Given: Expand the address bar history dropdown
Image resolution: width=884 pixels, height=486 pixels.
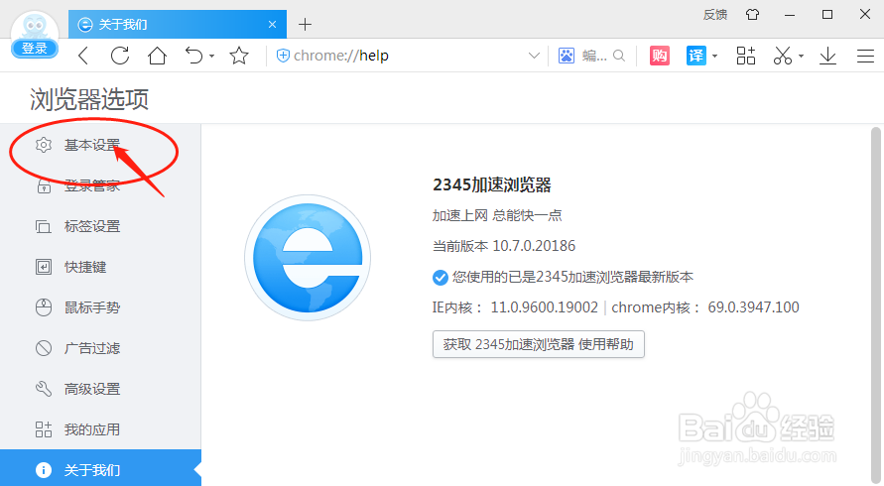Looking at the screenshot, I should point(534,56).
